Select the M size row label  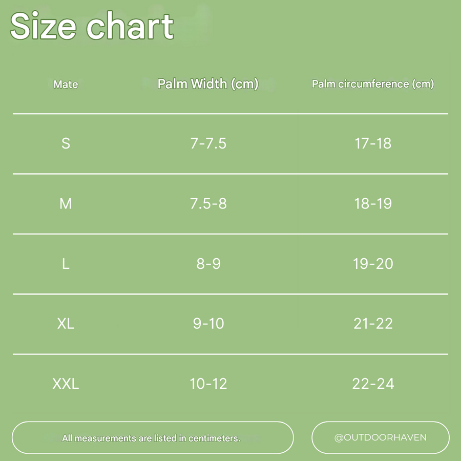66,203
